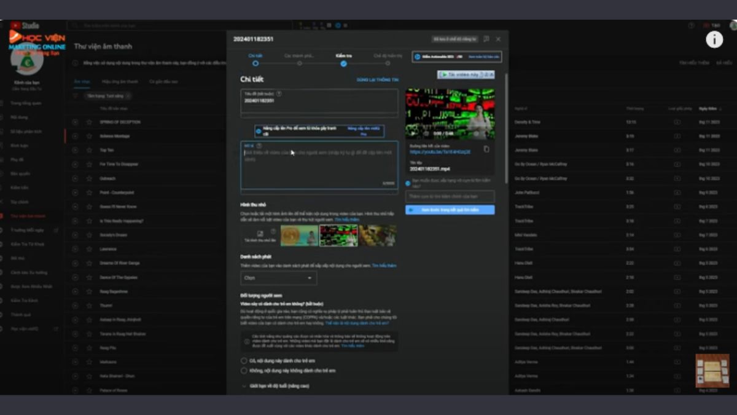Star the Guess I'll Never Know track
This screenshot has height=415, width=737.
89,207
